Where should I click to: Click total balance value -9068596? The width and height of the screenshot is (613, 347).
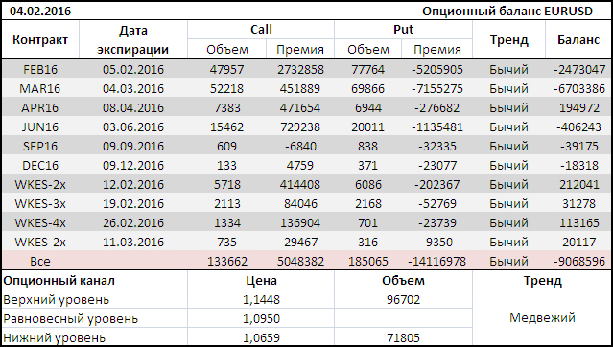click(579, 261)
